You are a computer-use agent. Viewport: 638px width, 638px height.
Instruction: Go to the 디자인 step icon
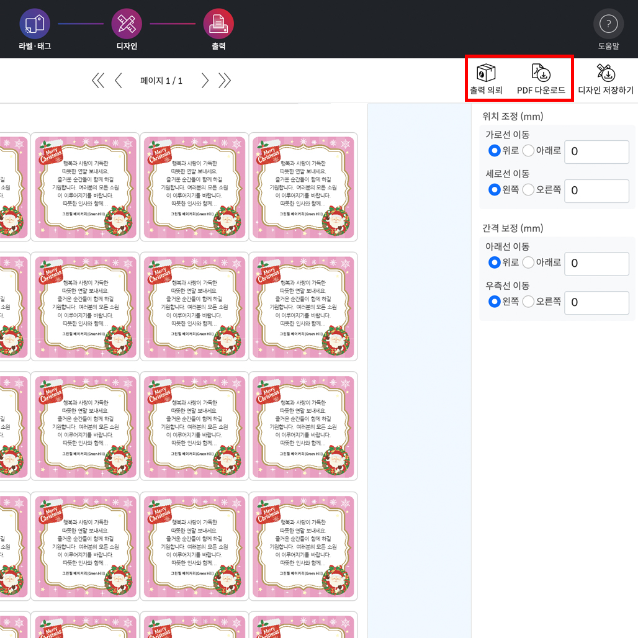[127, 24]
